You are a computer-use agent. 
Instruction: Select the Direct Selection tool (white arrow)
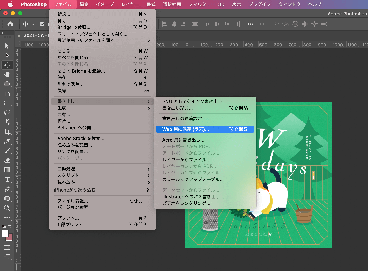point(7,55)
